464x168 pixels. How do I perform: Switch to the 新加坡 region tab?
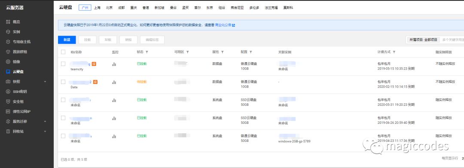(x=159, y=8)
